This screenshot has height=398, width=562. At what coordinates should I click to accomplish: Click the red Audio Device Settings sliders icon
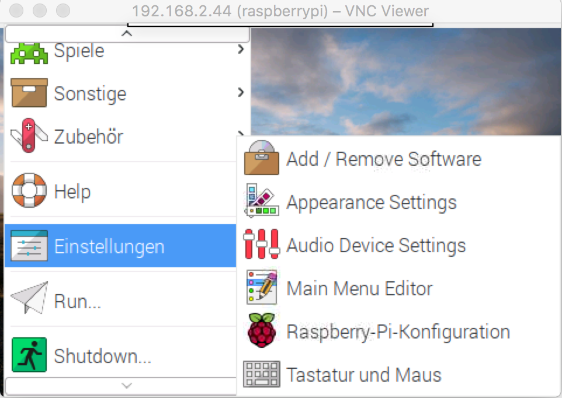tap(261, 245)
